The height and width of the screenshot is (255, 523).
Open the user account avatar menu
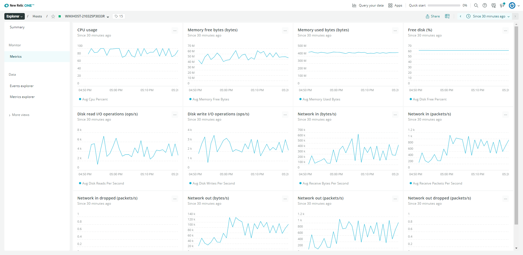tap(514, 5)
